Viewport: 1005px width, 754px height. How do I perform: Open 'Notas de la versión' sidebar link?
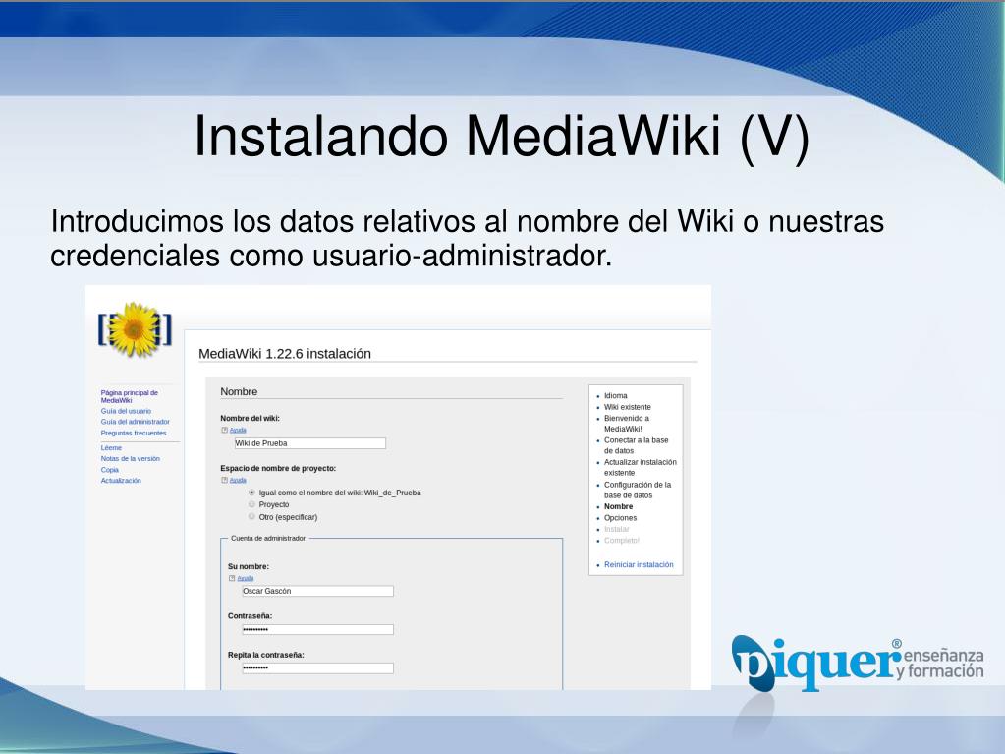pos(130,459)
